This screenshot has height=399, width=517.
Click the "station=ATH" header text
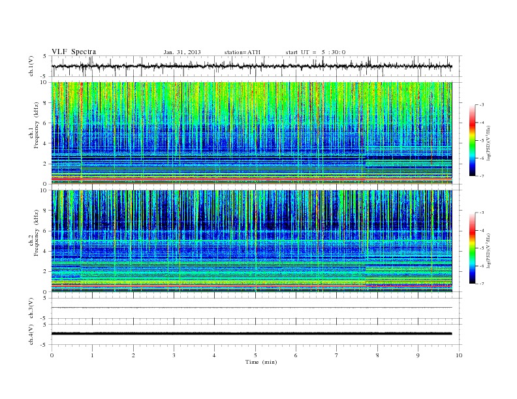click(x=242, y=52)
